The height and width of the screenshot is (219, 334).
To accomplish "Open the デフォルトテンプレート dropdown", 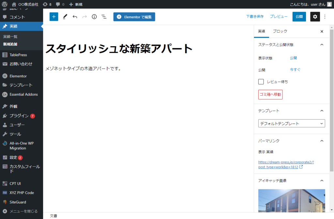I will (x=291, y=124).
